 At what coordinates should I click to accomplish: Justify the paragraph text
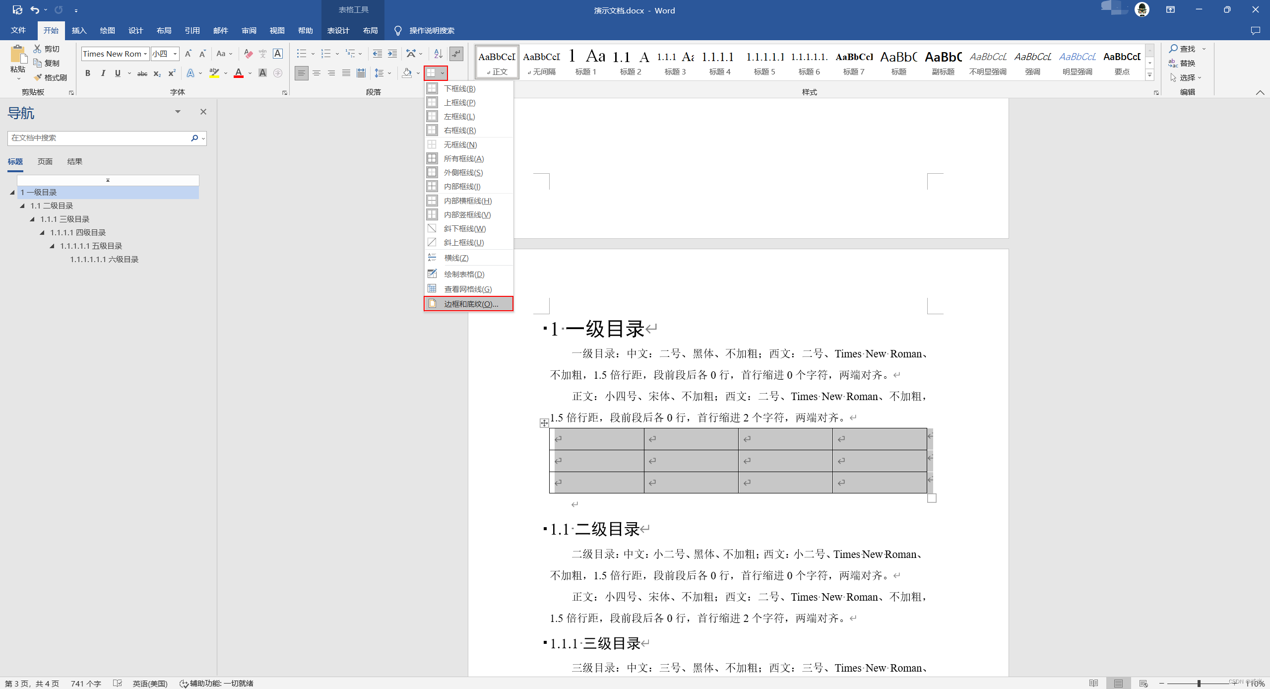(346, 73)
